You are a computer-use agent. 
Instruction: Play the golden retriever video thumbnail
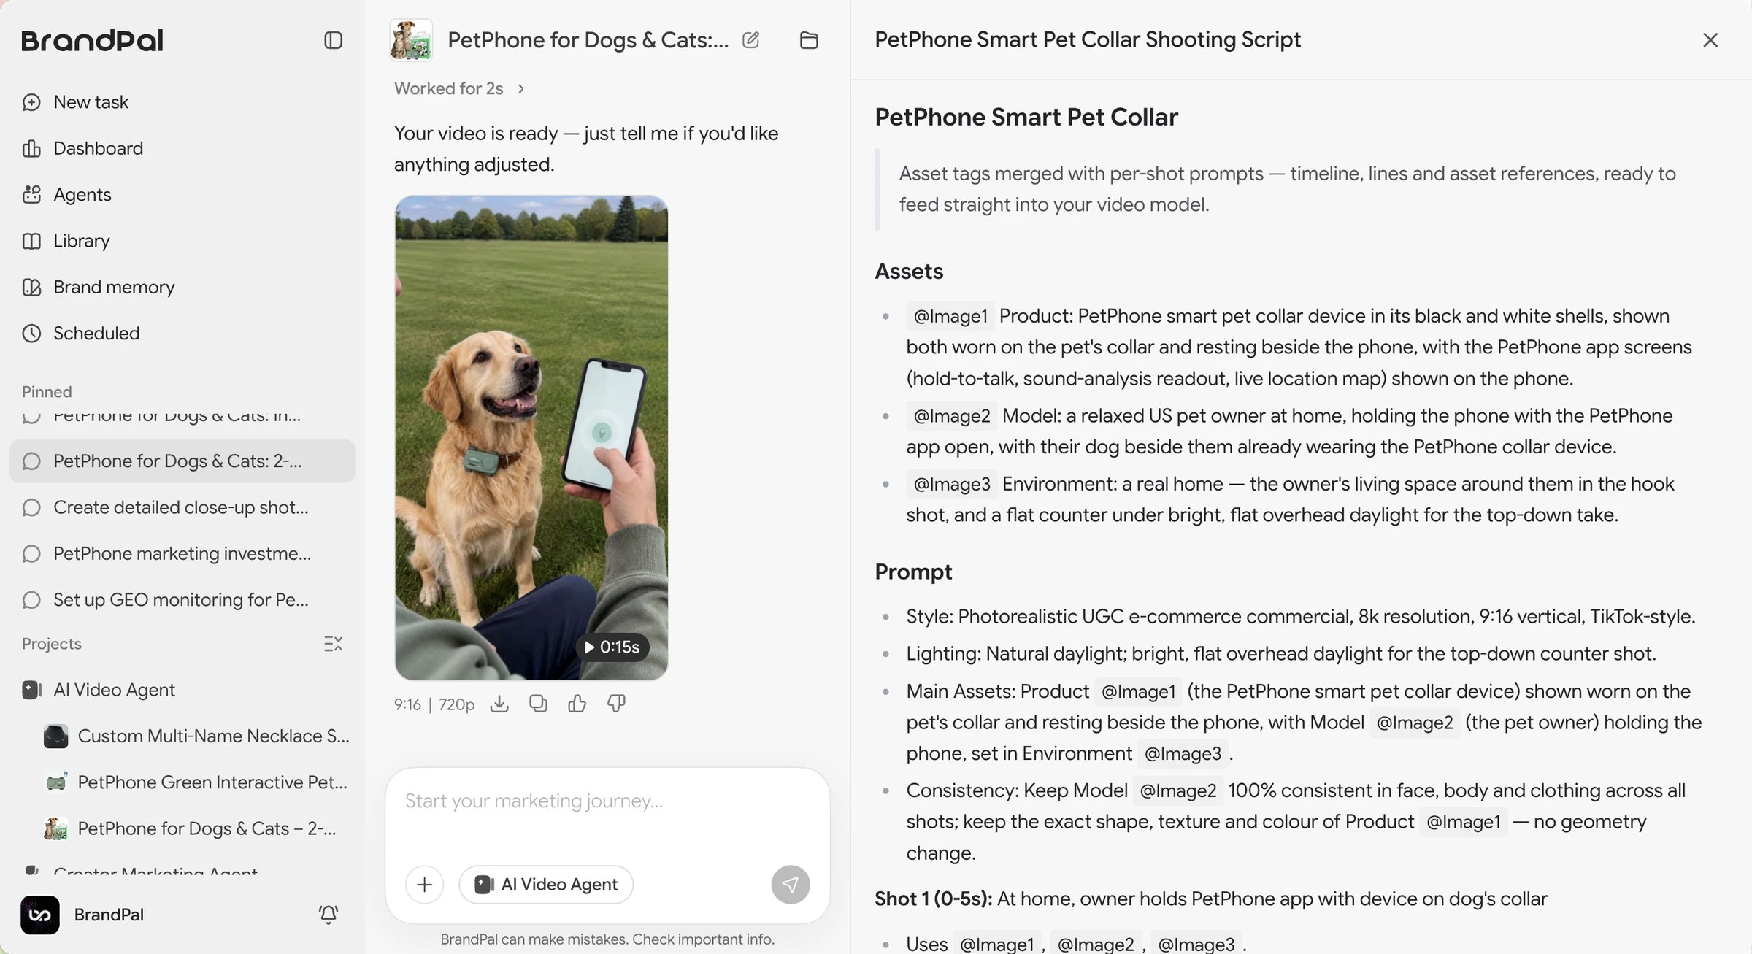point(531,438)
